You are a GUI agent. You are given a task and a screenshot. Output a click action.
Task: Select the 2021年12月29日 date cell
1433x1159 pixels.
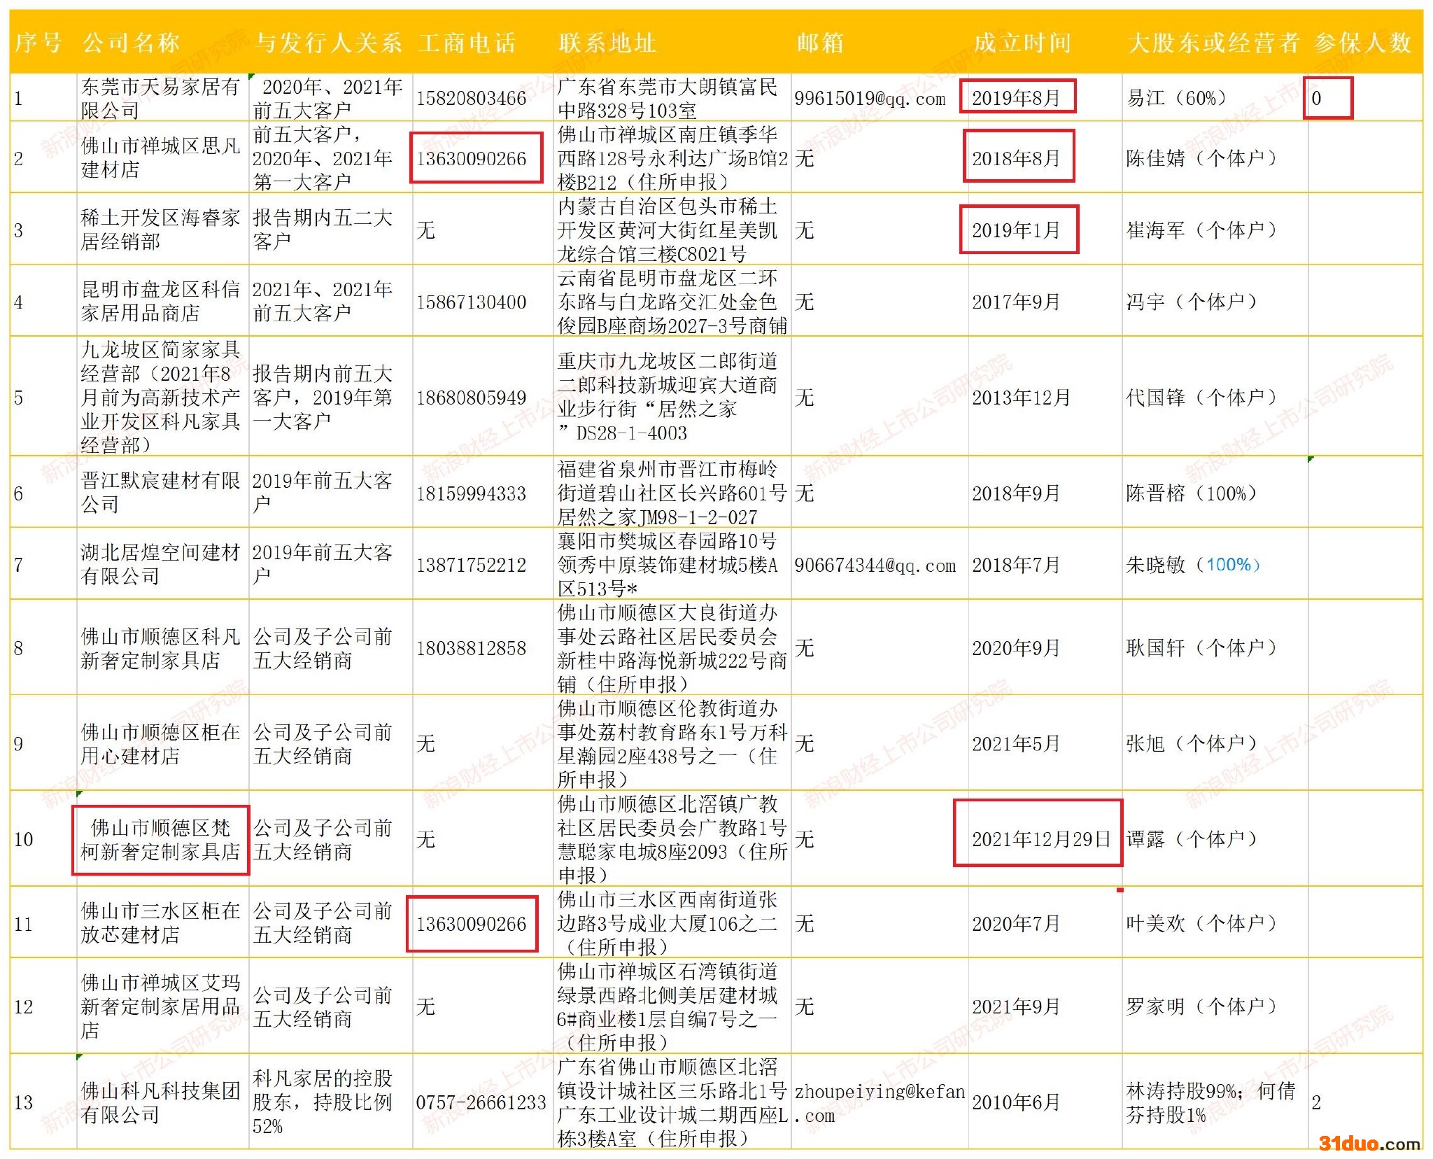pos(1040,839)
